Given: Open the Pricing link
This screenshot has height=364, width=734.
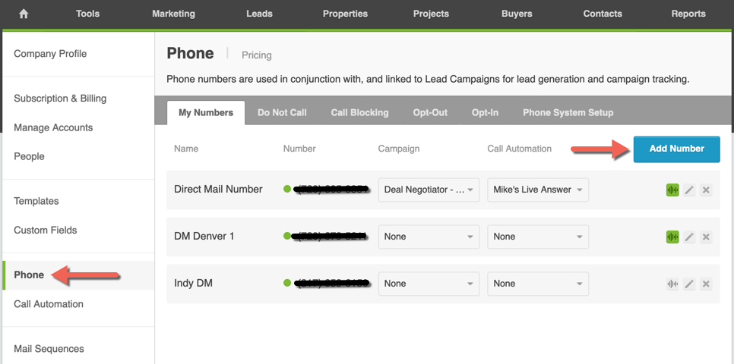Looking at the screenshot, I should point(257,55).
